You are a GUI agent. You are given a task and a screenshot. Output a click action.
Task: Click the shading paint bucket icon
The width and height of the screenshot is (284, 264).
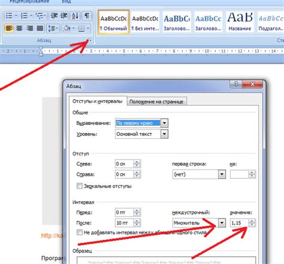pos(67,28)
